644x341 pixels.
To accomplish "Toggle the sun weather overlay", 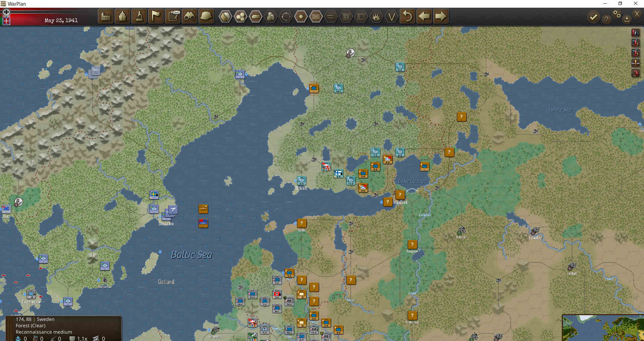I will point(301,16).
